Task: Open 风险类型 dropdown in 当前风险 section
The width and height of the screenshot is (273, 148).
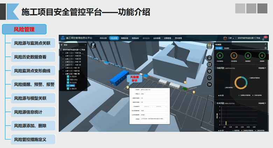Action: (262, 68)
